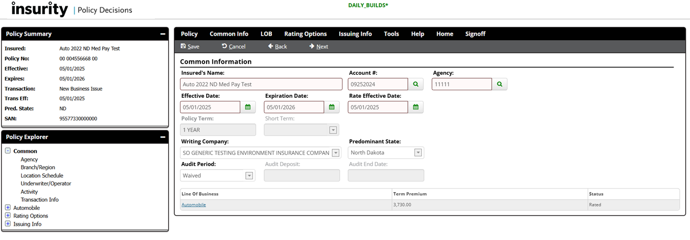Expand the Issuing Info tree node
690x240 pixels.
coord(8,224)
